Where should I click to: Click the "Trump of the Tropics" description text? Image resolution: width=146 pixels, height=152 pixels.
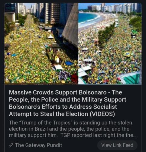tap(73, 129)
